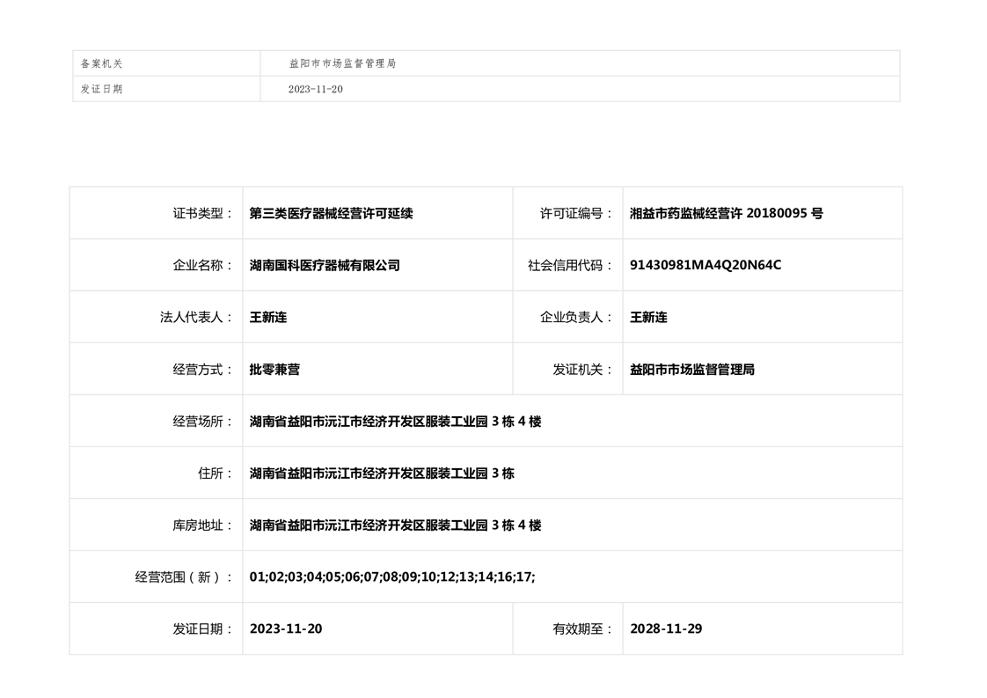Click the address value beside 经营场所
Image resolution: width=987 pixels, height=698 pixels.
click(395, 422)
